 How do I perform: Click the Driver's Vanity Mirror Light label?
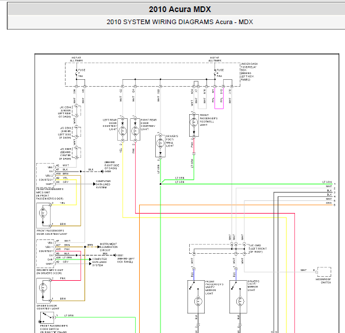pyautogui.click(x=253, y=285)
